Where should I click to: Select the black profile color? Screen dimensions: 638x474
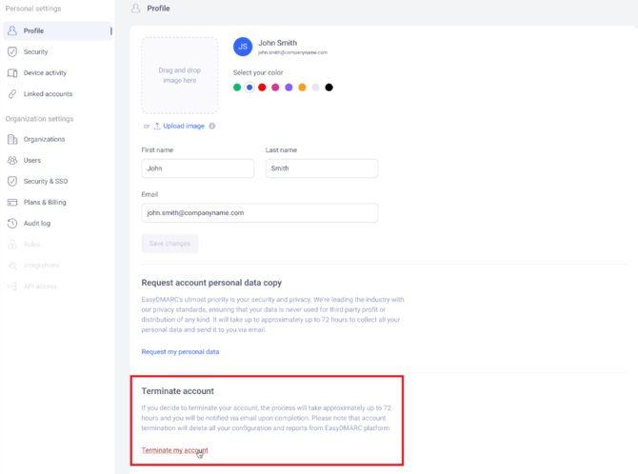coord(329,88)
